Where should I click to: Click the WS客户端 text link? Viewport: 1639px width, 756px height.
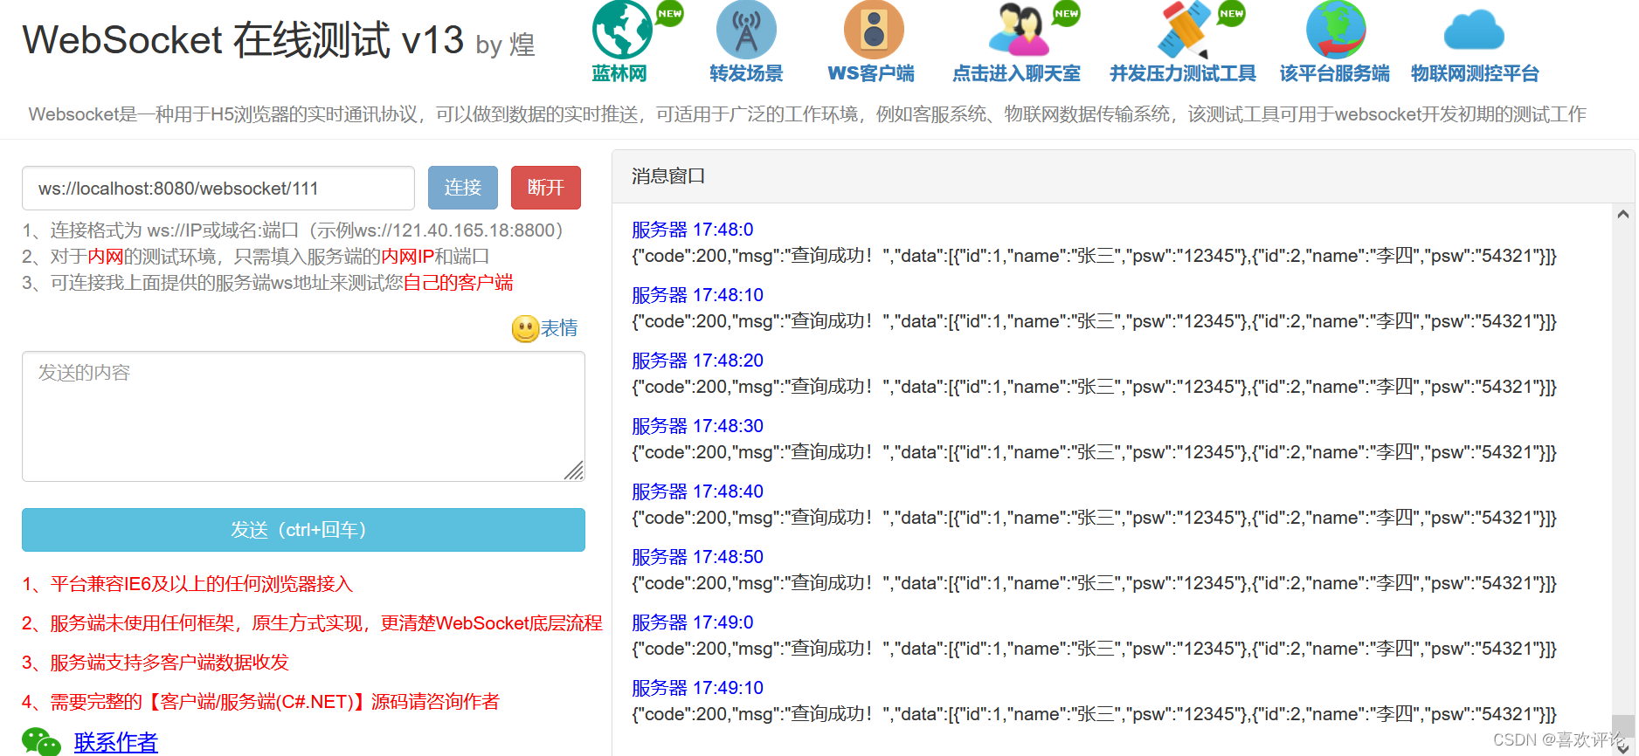point(871,73)
